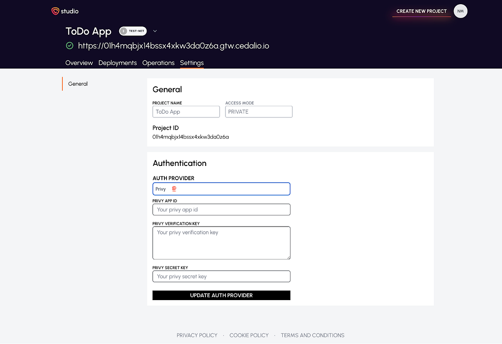Open the NM profile avatar menu
The image size is (502, 344).
(460, 11)
